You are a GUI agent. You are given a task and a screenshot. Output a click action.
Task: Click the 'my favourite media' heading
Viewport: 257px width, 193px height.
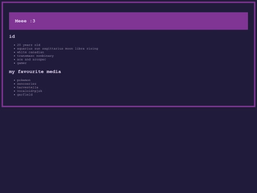pyautogui.click(x=35, y=71)
